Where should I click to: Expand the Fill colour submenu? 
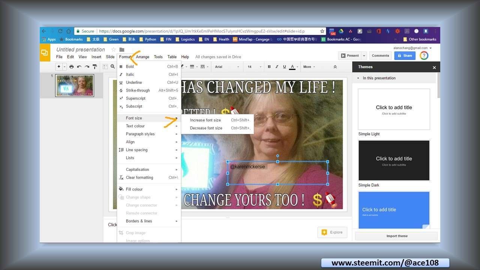coord(149,189)
